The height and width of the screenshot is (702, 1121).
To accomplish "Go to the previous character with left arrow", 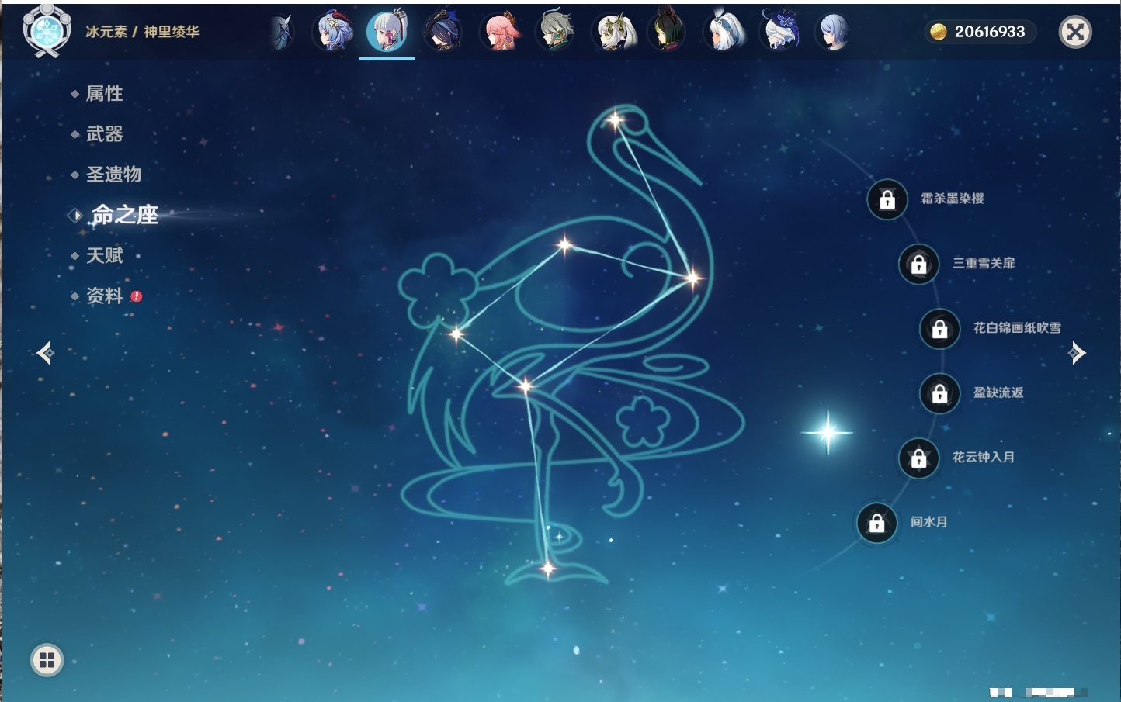I will (45, 353).
